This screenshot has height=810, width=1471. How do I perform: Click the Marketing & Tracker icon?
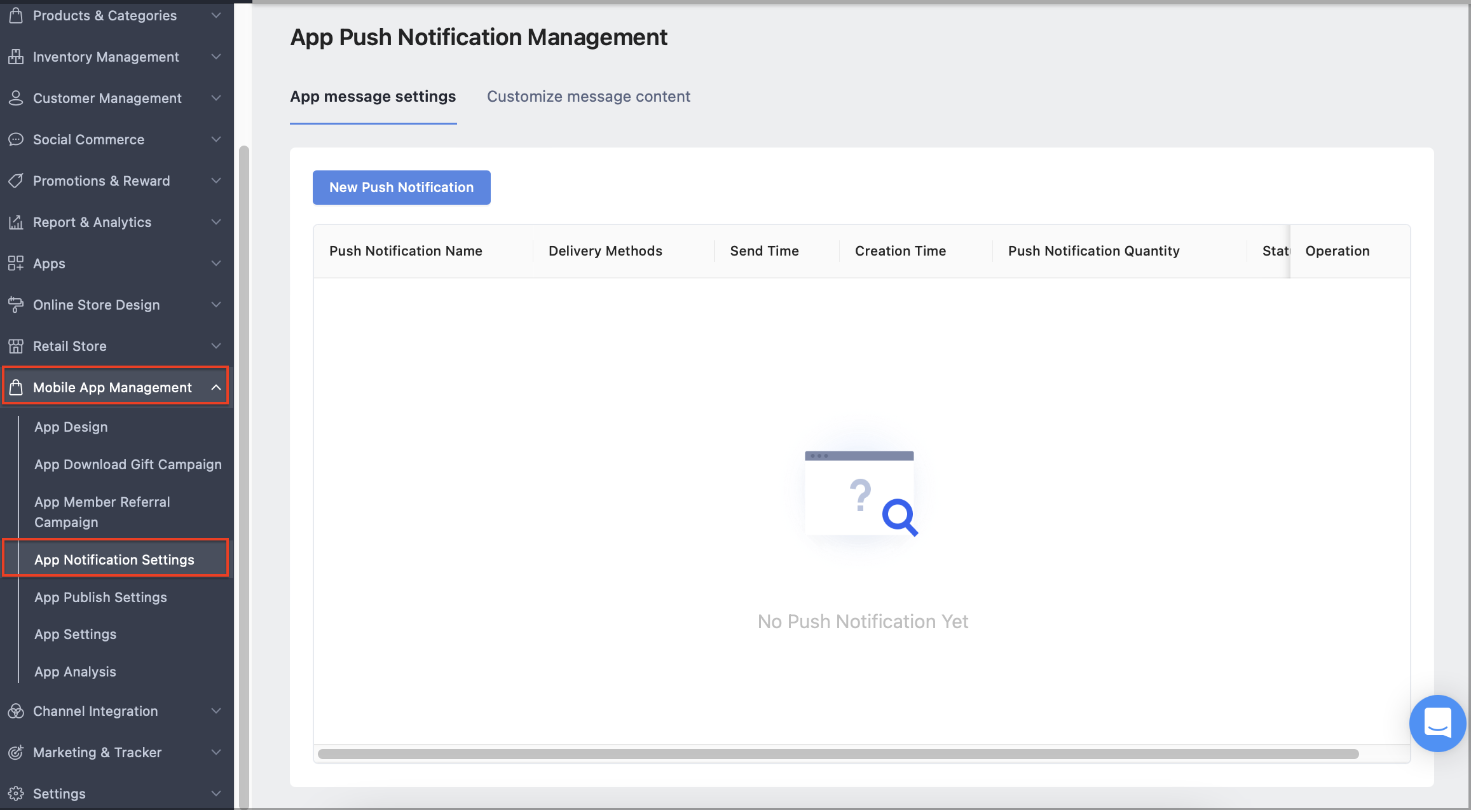point(16,752)
